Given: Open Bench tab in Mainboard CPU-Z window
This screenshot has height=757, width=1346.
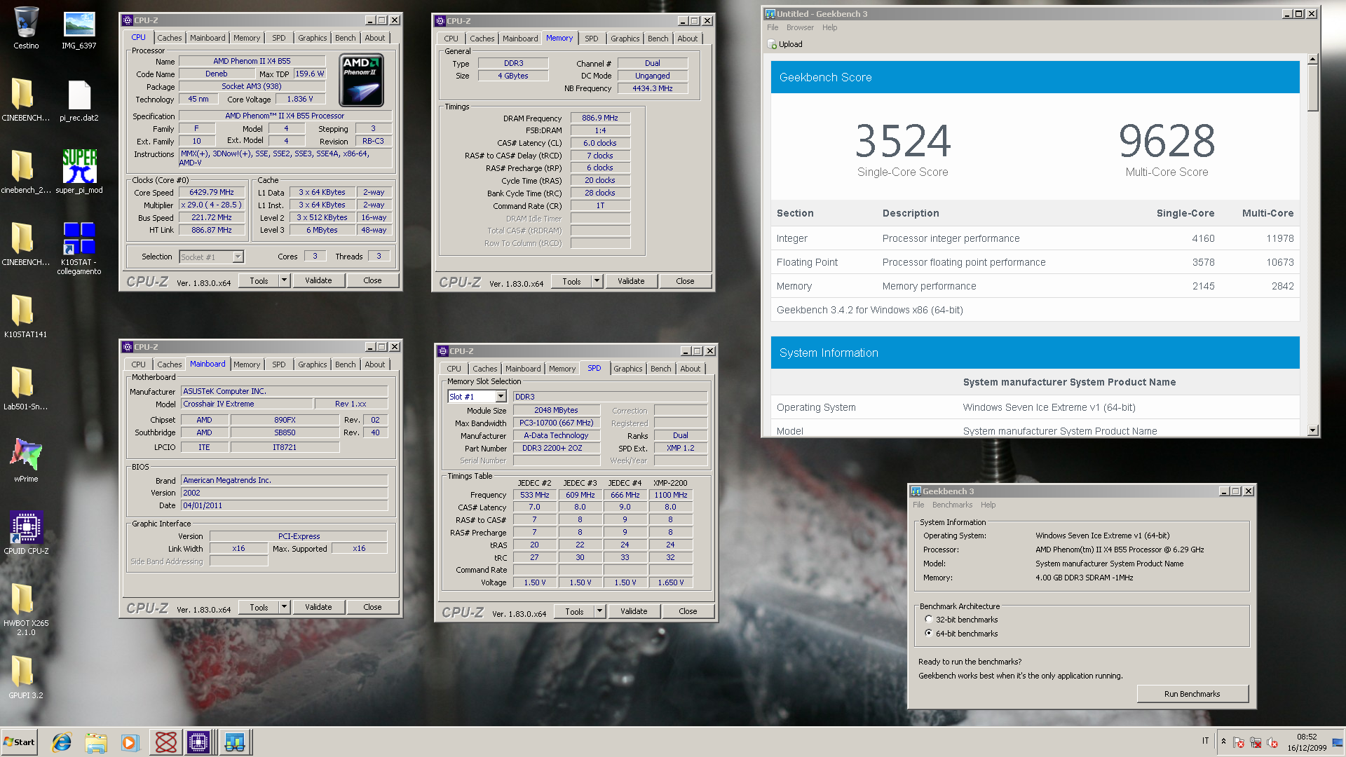Looking at the screenshot, I should pyautogui.click(x=345, y=364).
